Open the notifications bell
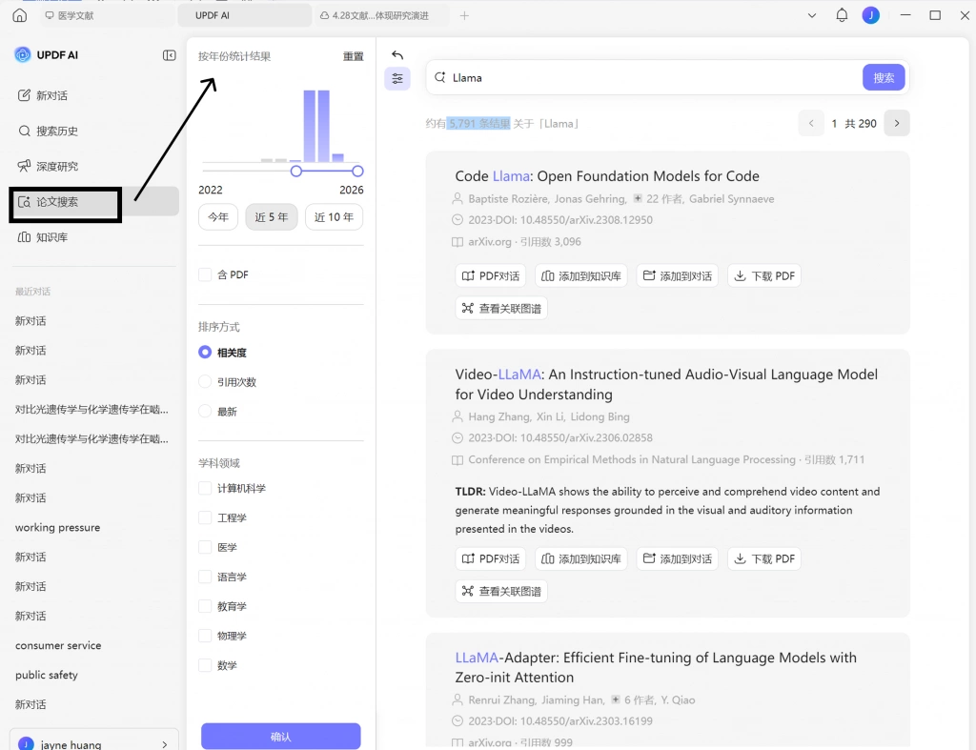Image resolution: width=976 pixels, height=750 pixels. pyautogui.click(x=842, y=15)
